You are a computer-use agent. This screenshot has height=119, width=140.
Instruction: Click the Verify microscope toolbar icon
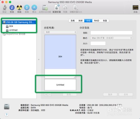coord(4,8)
